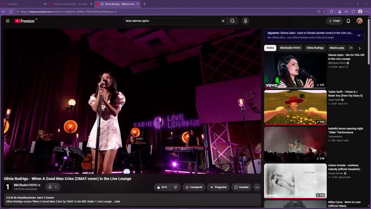
Task: Open the YouTube guide hamburger menu
Action: tap(8, 21)
